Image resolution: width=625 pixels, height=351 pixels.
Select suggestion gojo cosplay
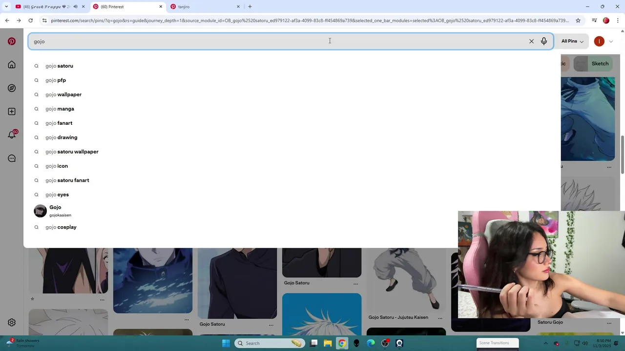(x=61, y=227)
